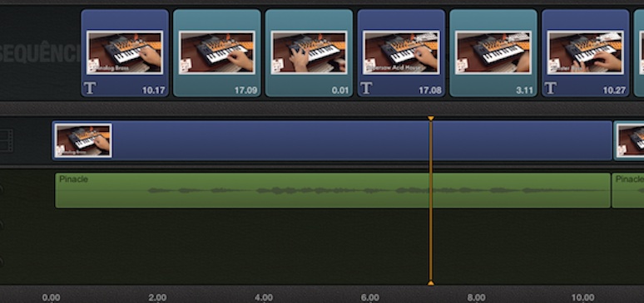Image resolution: width=644 pixels, height=303 pixels.
Task: Select the storyboard clip lasting 10.27
Action: pos(585,53)
